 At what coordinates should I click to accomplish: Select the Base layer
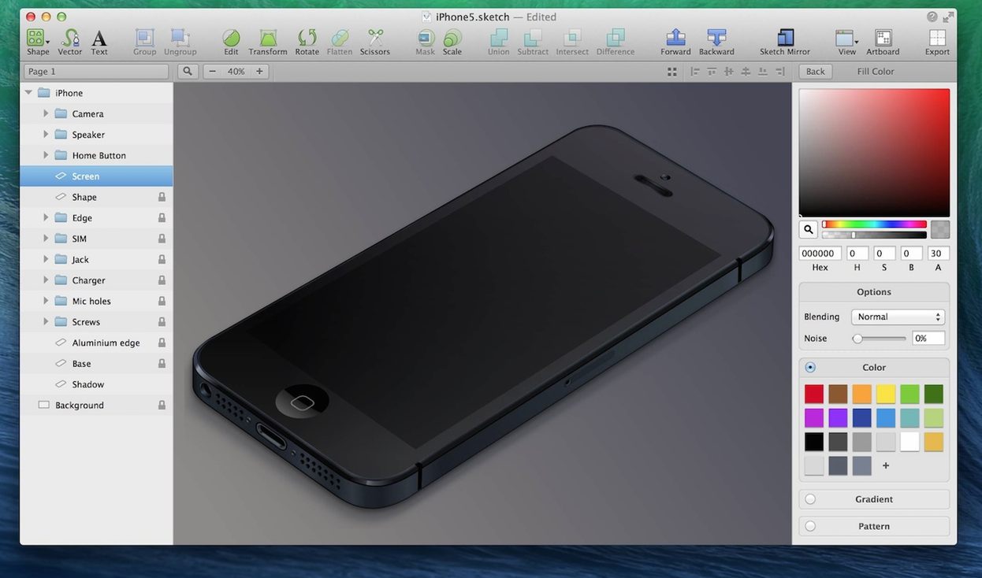click(x=96, y=364)
